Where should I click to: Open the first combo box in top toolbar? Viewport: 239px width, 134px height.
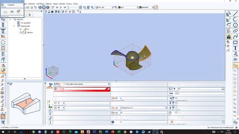105,7
